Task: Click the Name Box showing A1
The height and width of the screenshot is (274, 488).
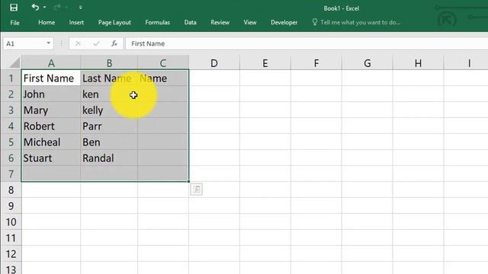Action: (x=24, y=43)
